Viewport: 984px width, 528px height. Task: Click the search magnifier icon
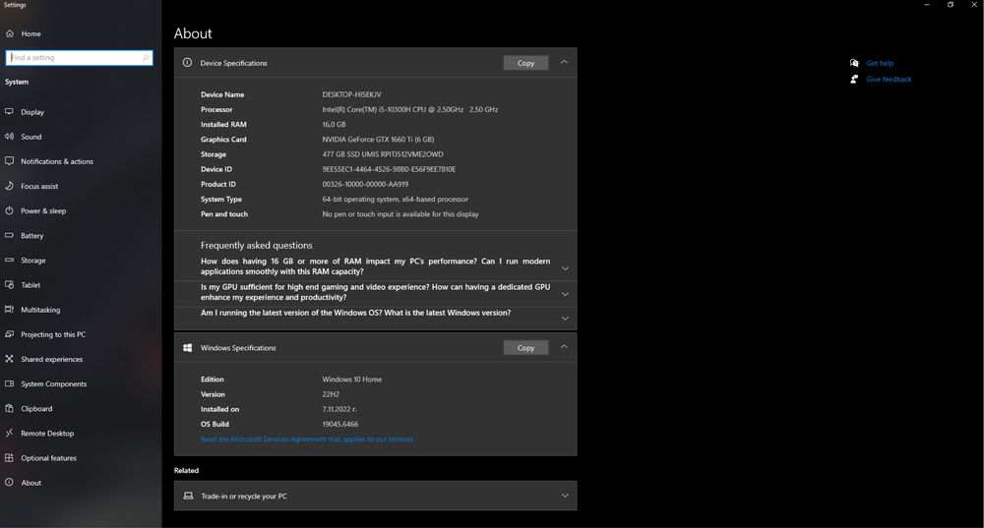pos(146,58)
